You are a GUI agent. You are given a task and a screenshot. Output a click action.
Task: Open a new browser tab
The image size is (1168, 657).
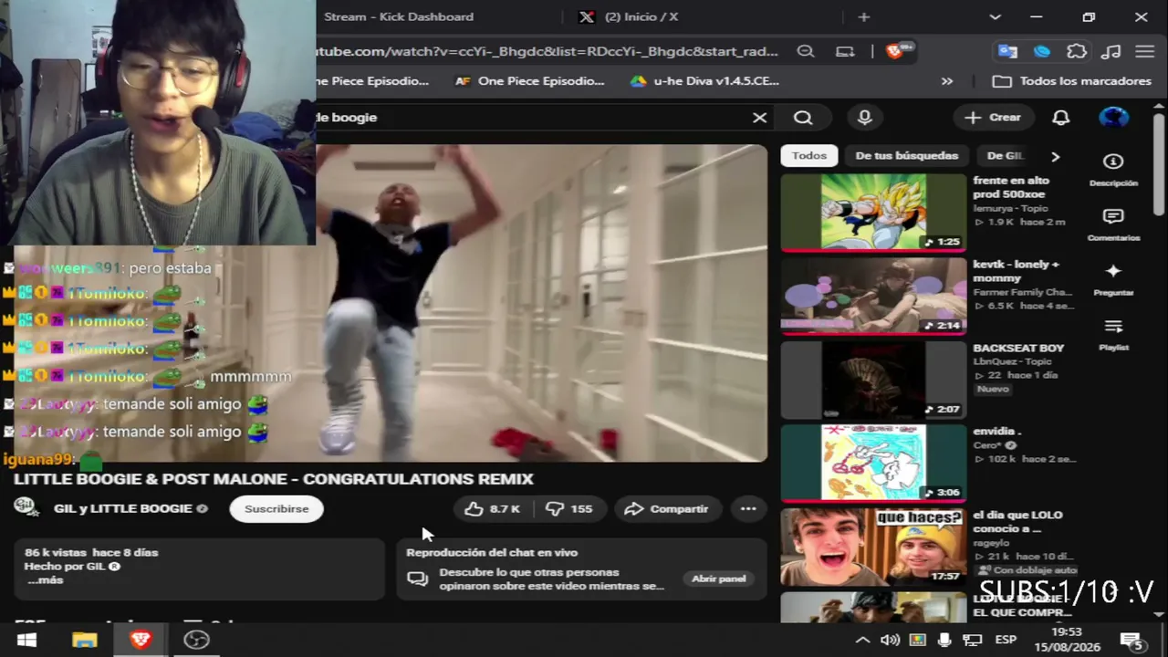pyautogui.click(x=864, y=16)
